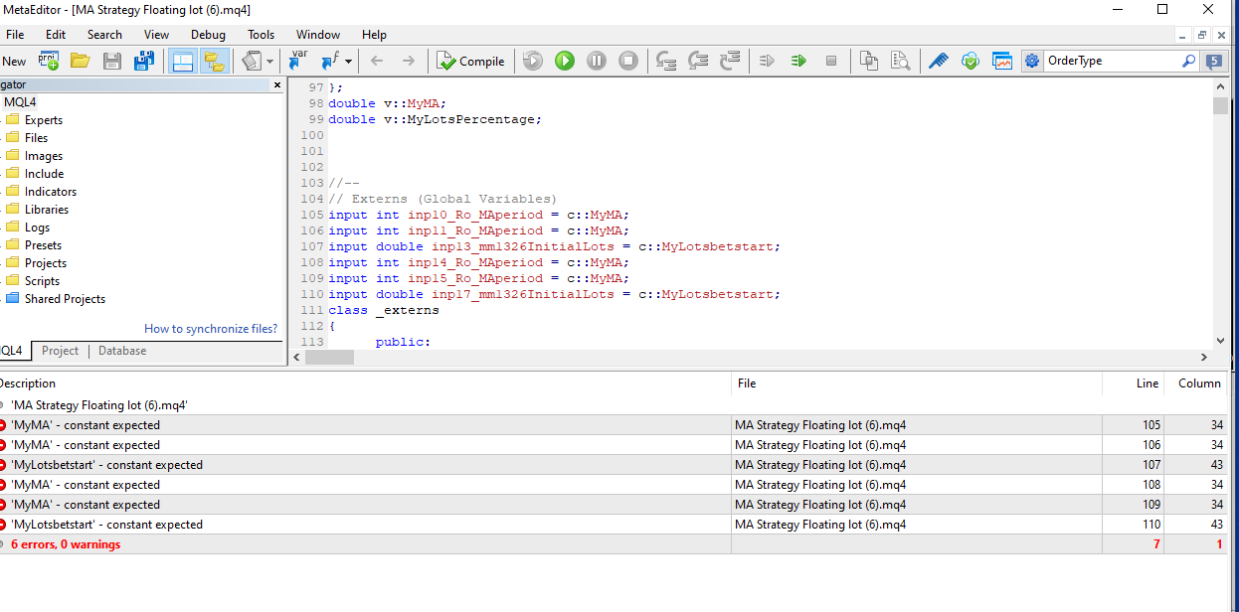Open the chat notifications icon showing 5
Screen dimensions: 1239x612
click(x=1215, y=61)
